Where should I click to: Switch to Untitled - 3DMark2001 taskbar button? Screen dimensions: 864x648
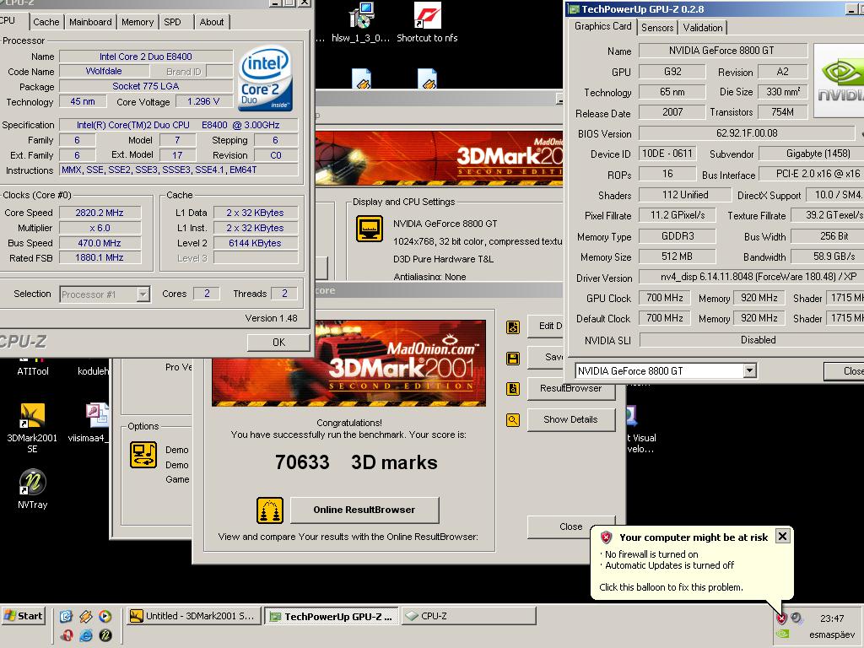(193, 616)
